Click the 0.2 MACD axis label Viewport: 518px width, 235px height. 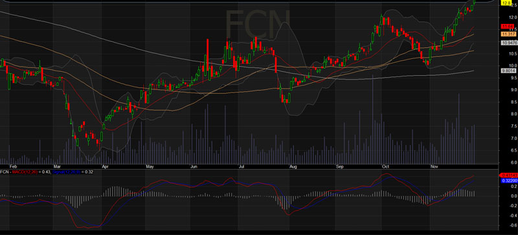pos(514,186)
